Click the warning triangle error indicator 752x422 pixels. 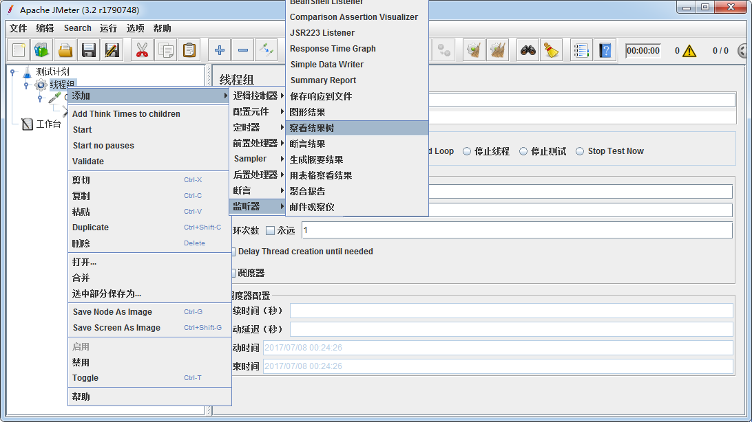tap(689, 51)
